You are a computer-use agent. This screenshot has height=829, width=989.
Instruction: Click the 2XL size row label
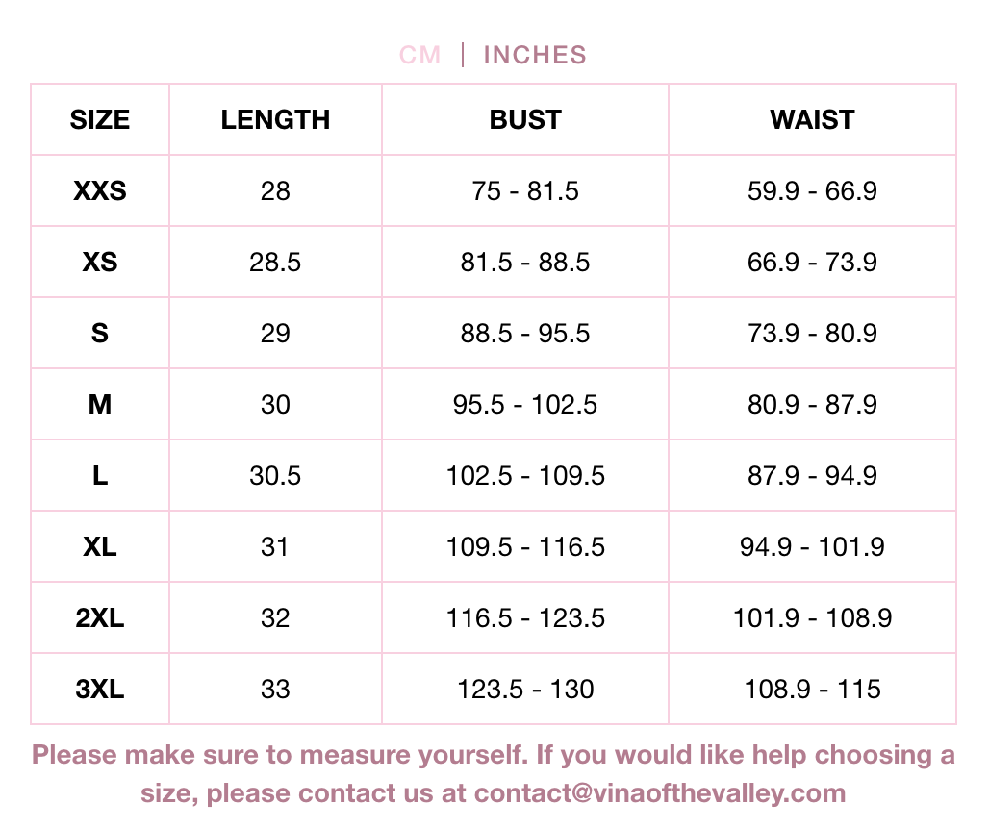pyautogui.click(x=100, y=618)
